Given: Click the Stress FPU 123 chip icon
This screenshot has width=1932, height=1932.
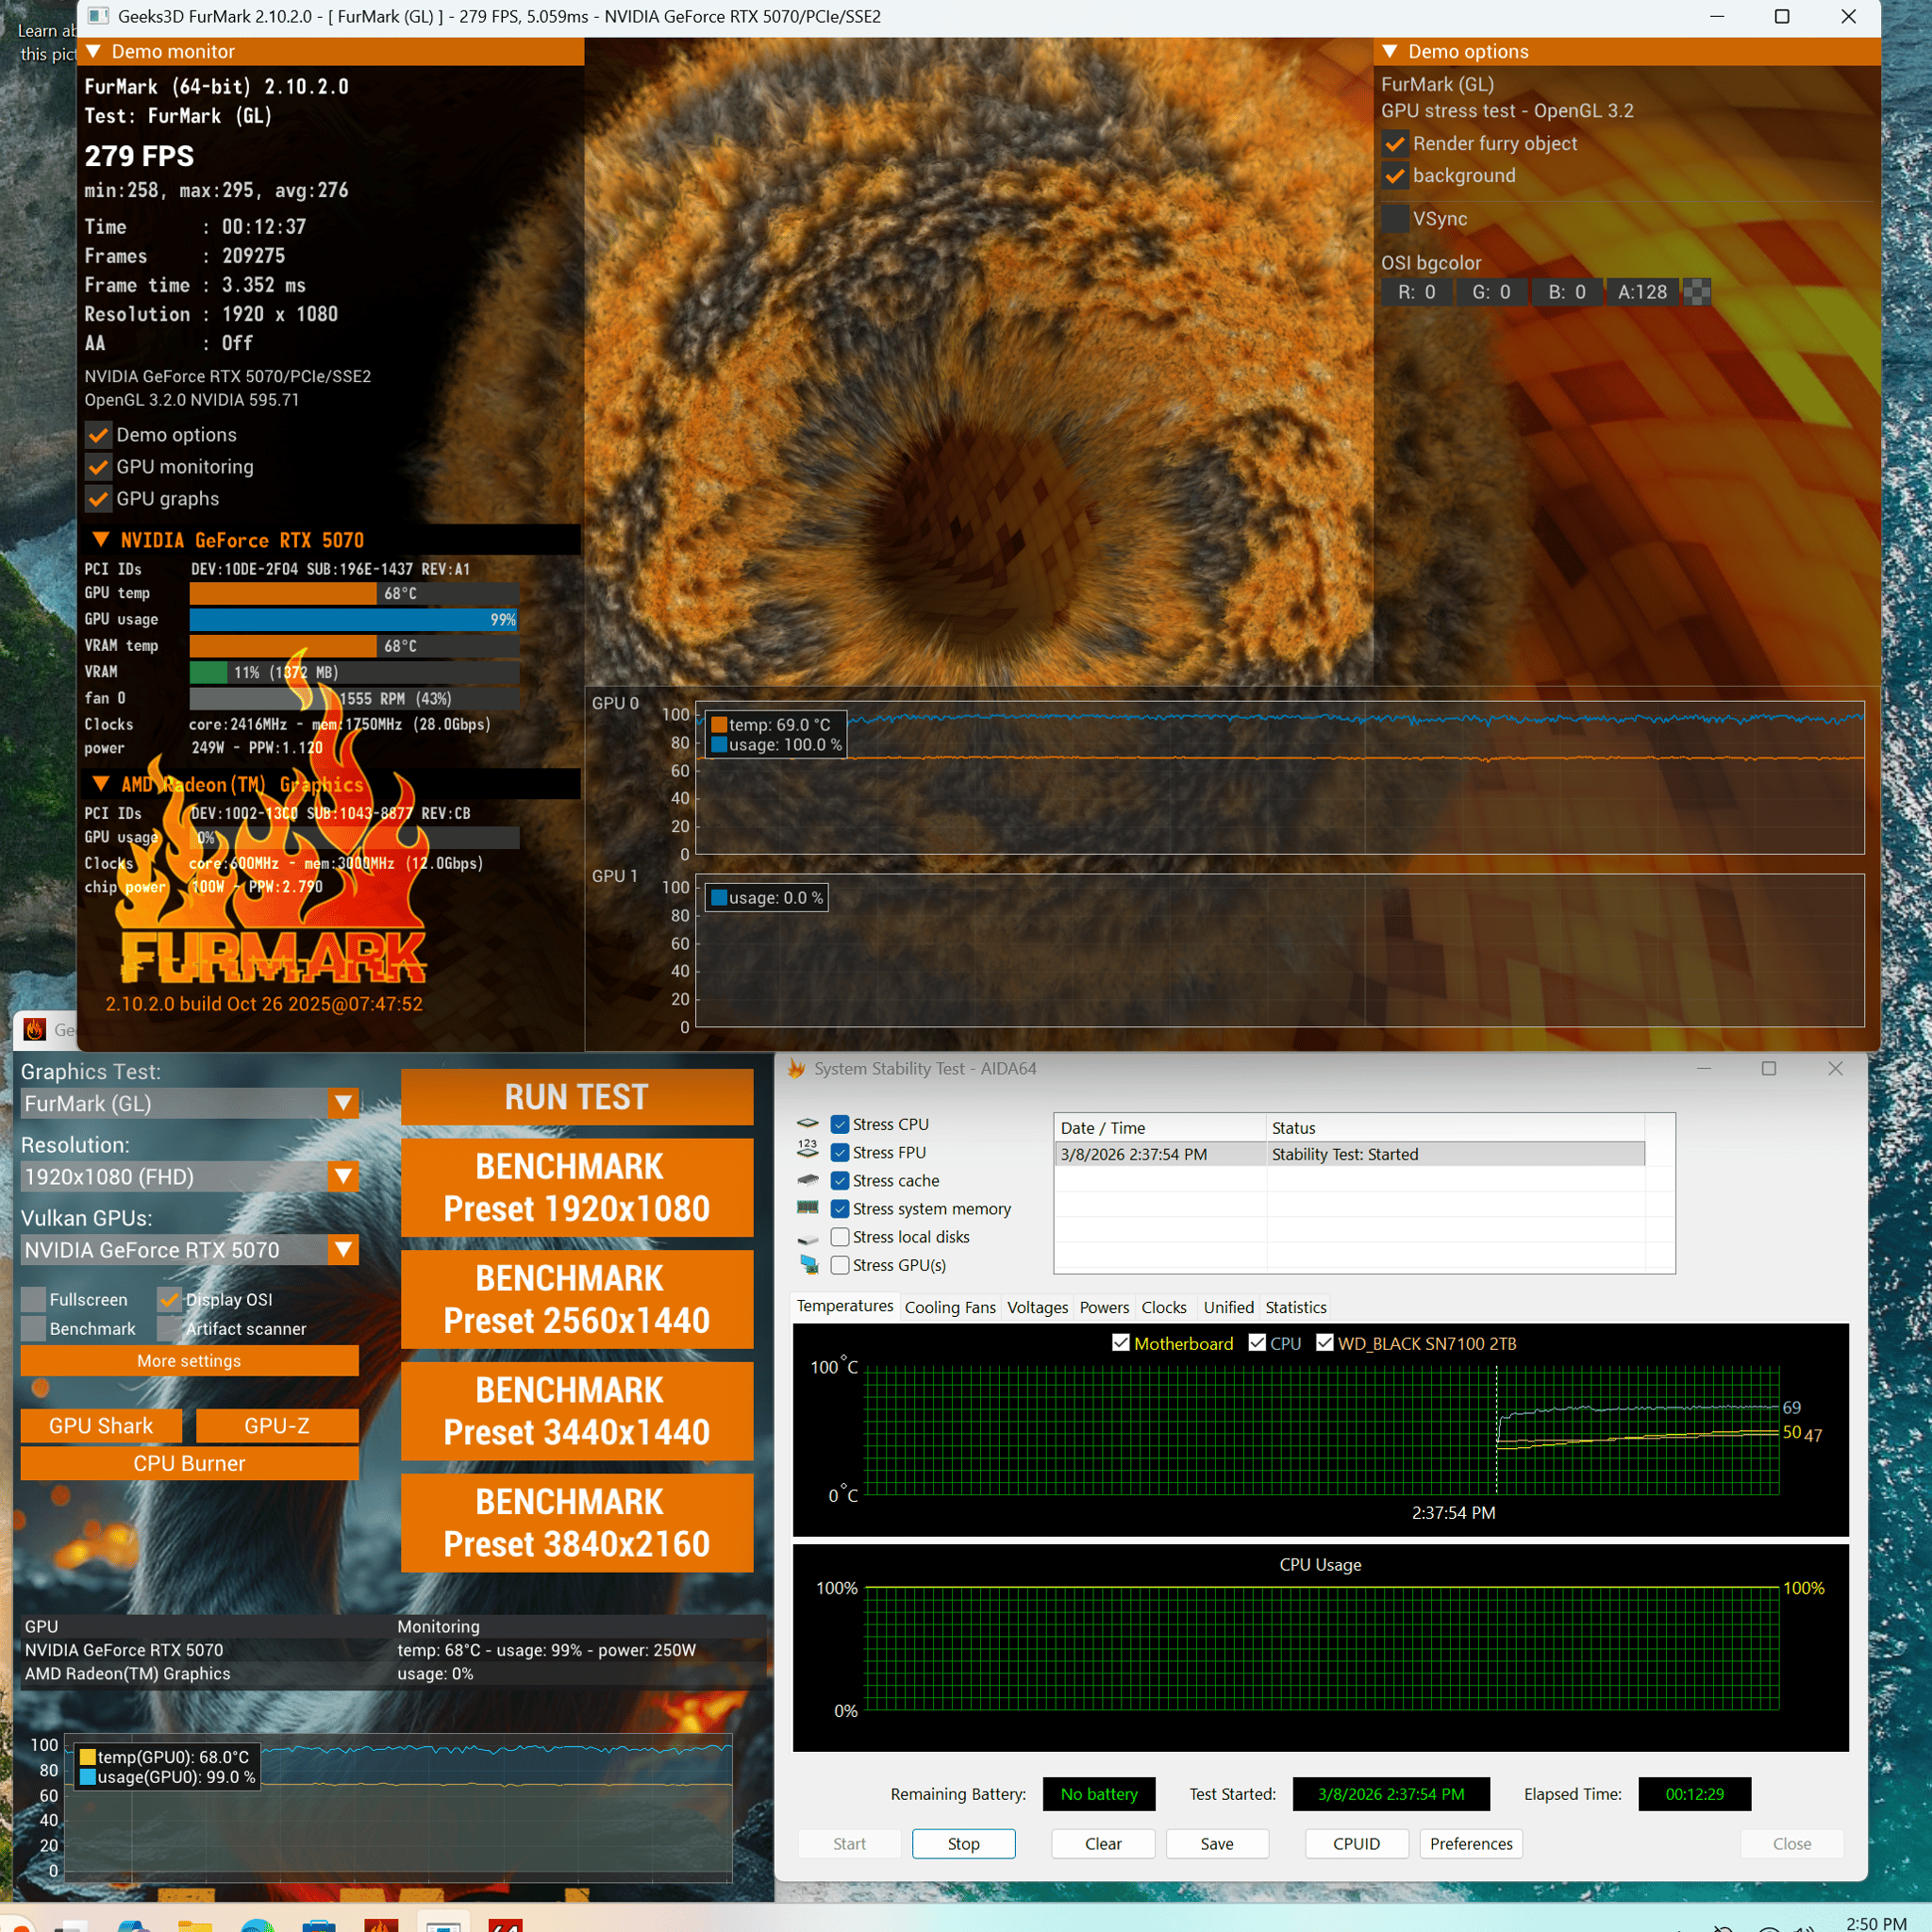Looking at the screenshot, I should tap(808, 1152).
